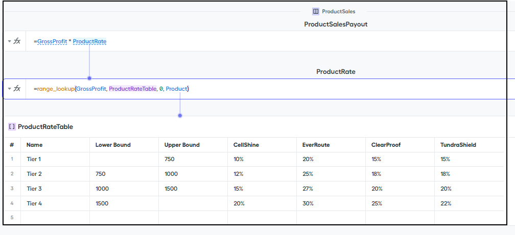515x235 pixels.
Task: Click GrossProfit argument in range_lookup formula
Action: pyautogui.click(x=91, y=89)
